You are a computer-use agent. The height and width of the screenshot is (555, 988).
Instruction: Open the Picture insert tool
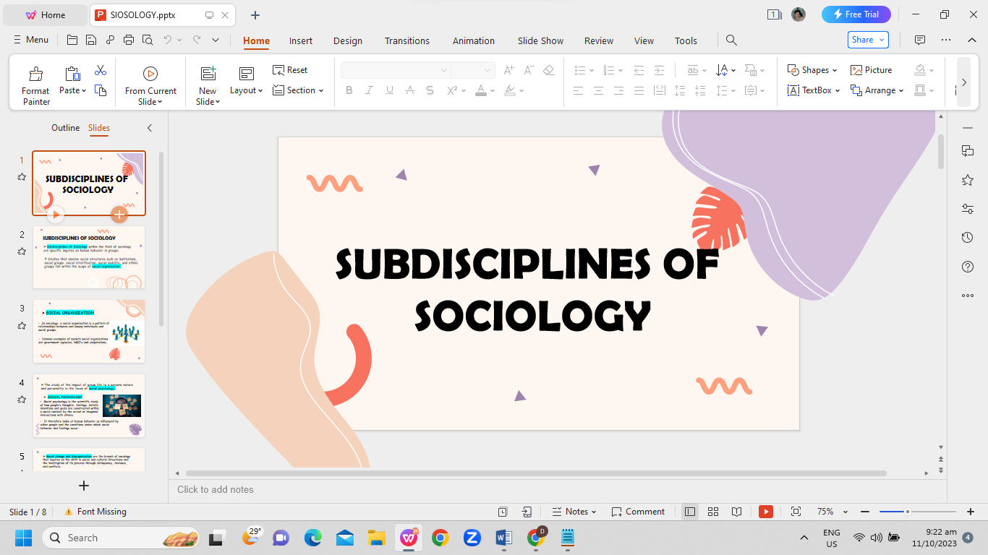(x=871, y=70)
